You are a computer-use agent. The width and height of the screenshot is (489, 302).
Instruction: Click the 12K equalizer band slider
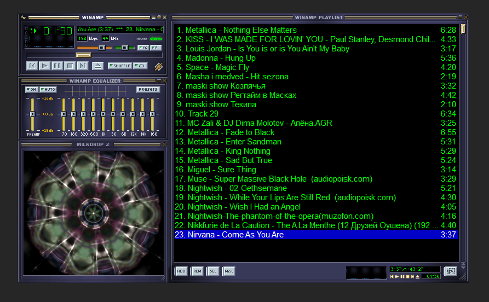133,114
